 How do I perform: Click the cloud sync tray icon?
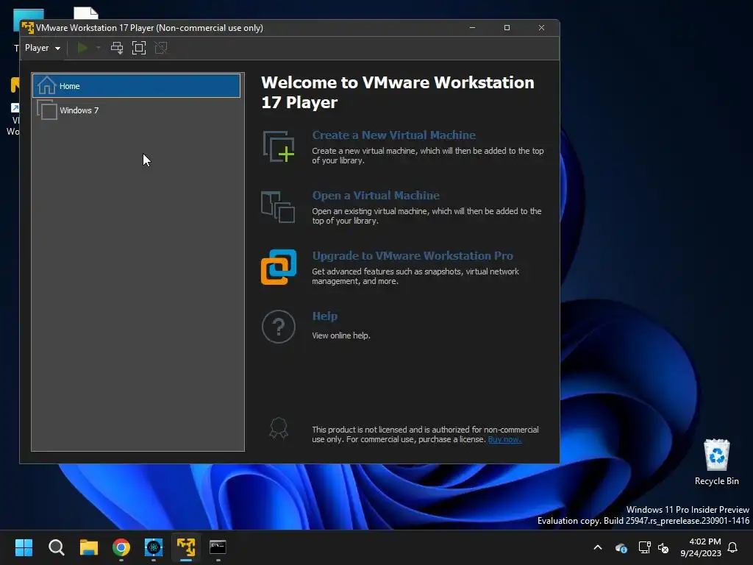tap(621, 547)
